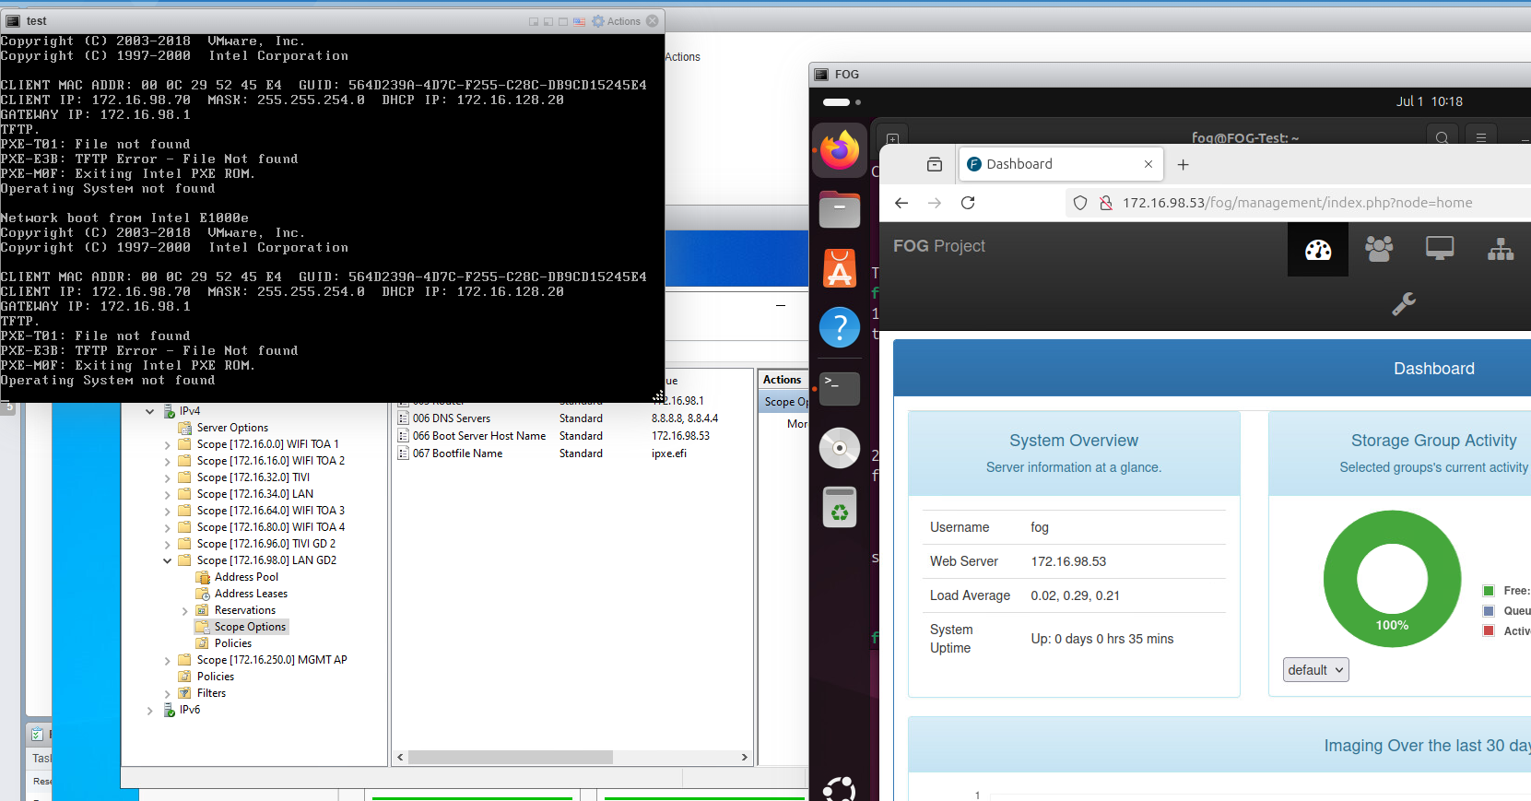Open Files manager in Ubuntu dock

839,210
